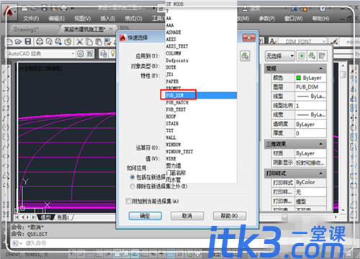Screen dimensions: 360x259
Task: Click the Match Properties brush icon
Action: (x=108, y=42)
